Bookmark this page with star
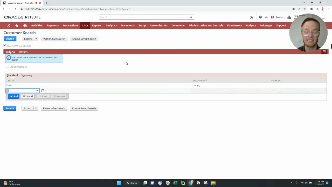This screenshot has width=332, height=187. pyautogui.click(x=305, y=9)
